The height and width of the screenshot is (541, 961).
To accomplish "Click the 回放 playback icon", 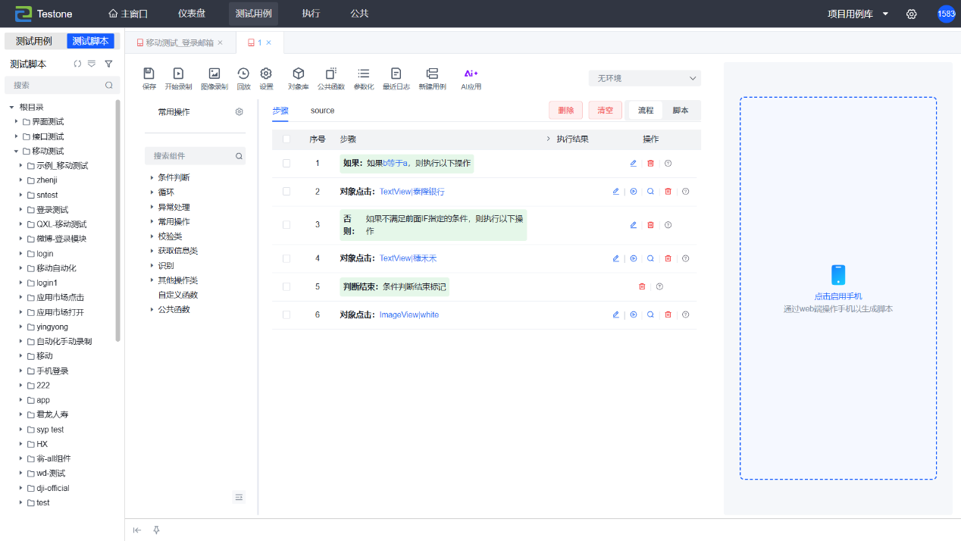I will point(243,74).
